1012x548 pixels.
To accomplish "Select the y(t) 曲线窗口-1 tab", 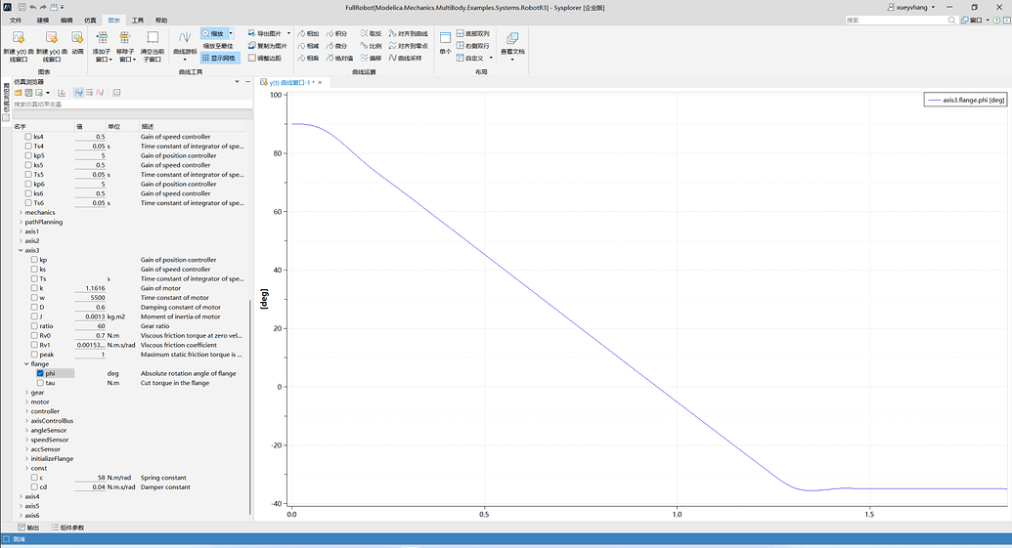I will [290, 82].
